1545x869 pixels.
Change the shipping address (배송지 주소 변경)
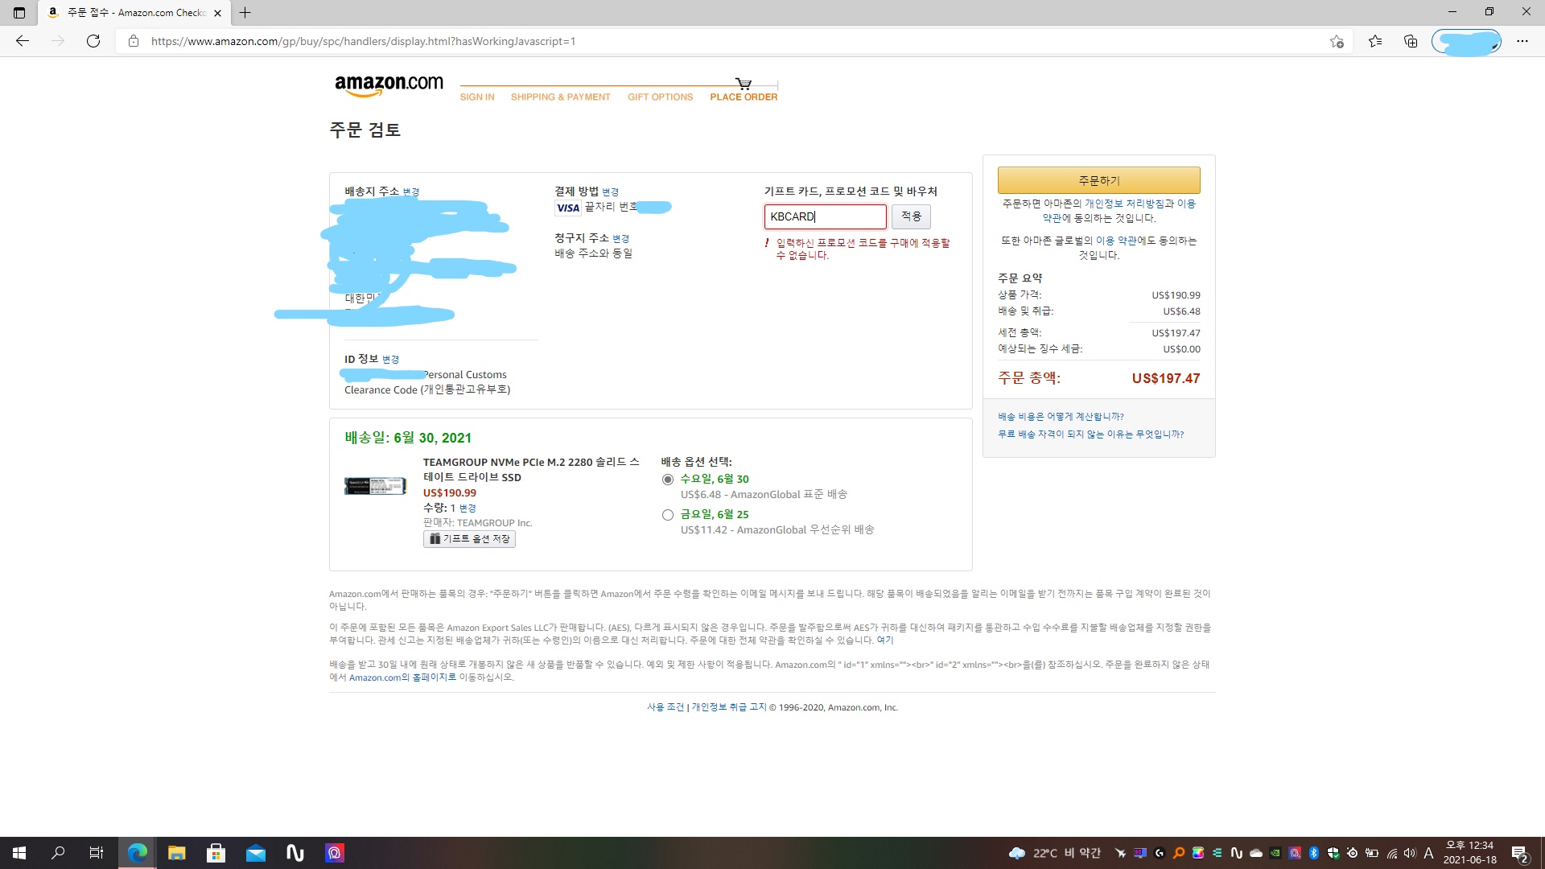[411, 192]
